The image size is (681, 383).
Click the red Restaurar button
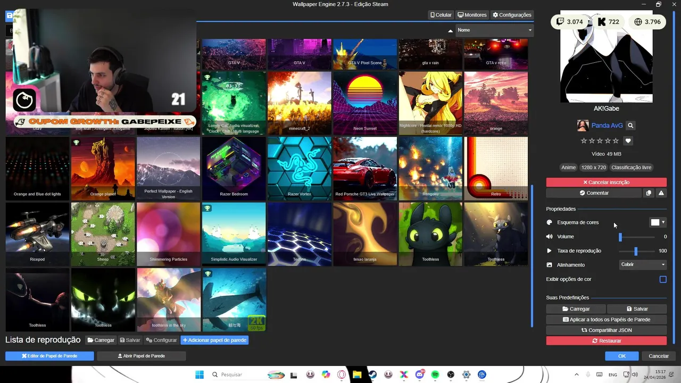click(606, 341)
